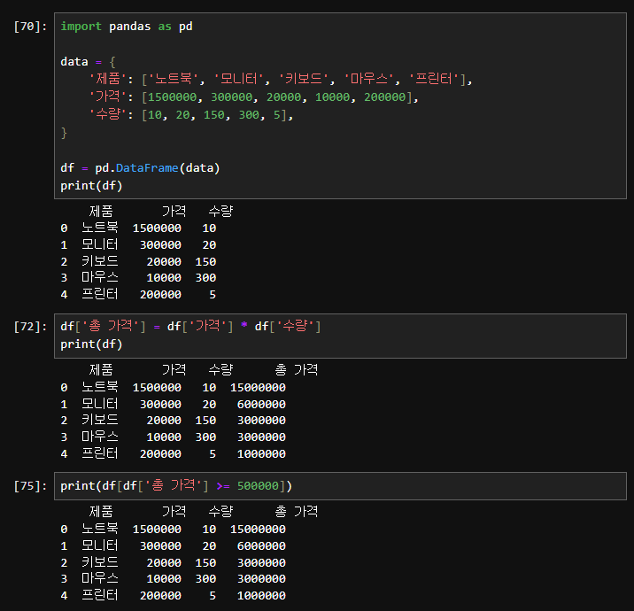Click the 노트북 row in the first output table
The height and width of the screenshot is (611, 634).
[139, 228]
